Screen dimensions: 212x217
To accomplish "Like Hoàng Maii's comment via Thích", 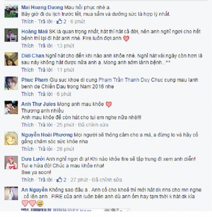I will tap(27, 46).
